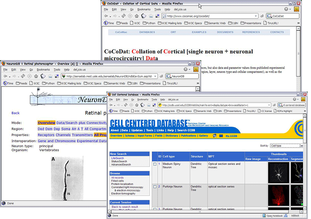
Task: Select checkbox for record 3 row
Action: point(155,209)
